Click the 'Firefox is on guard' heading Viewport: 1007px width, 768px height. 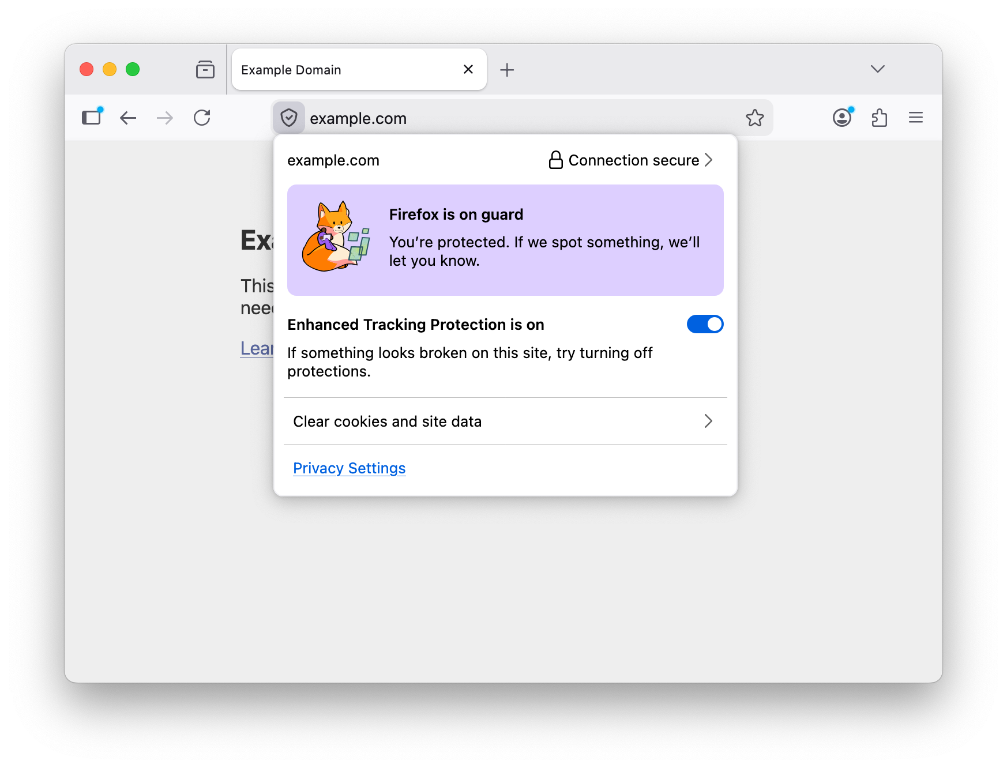[x=456, y=214]
